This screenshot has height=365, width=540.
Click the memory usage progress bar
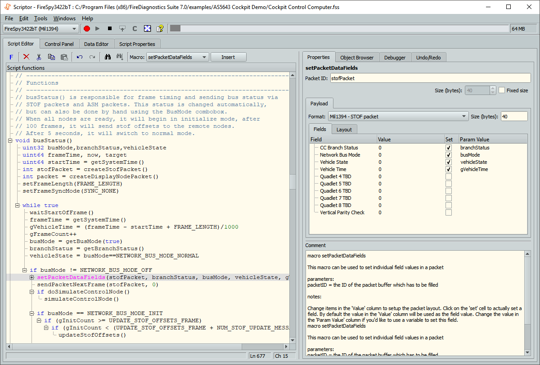[340, 28]
